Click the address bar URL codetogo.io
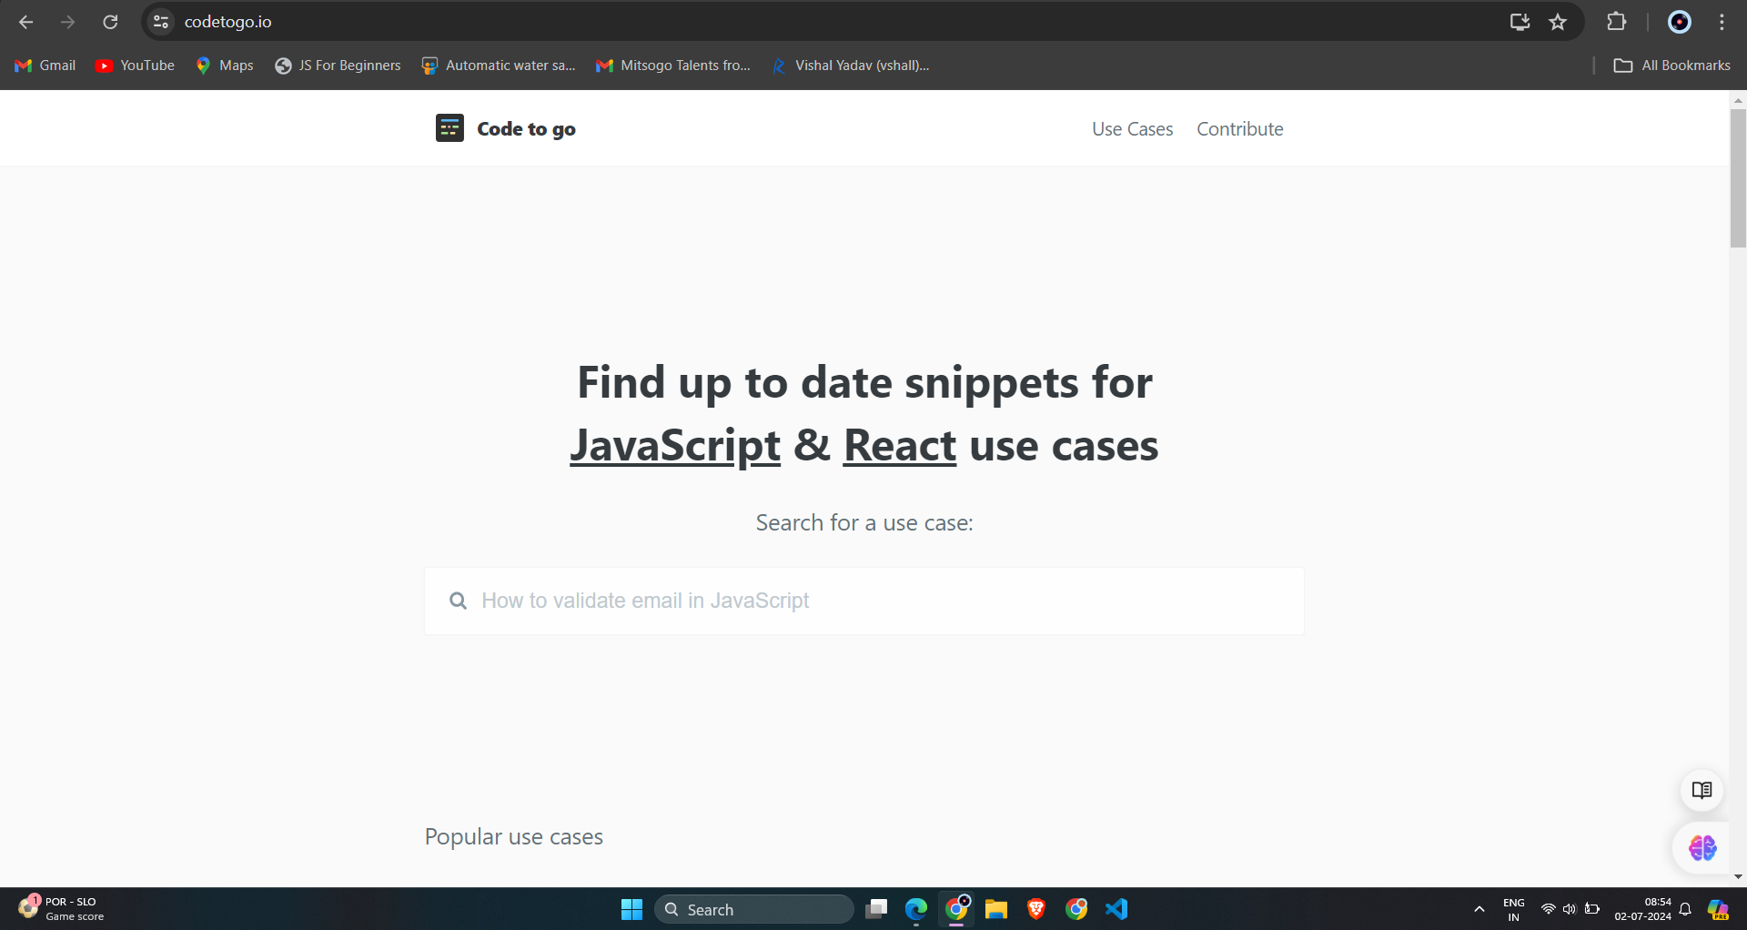The height and width of the screenshot is (930, 1747). pos(228,22)
